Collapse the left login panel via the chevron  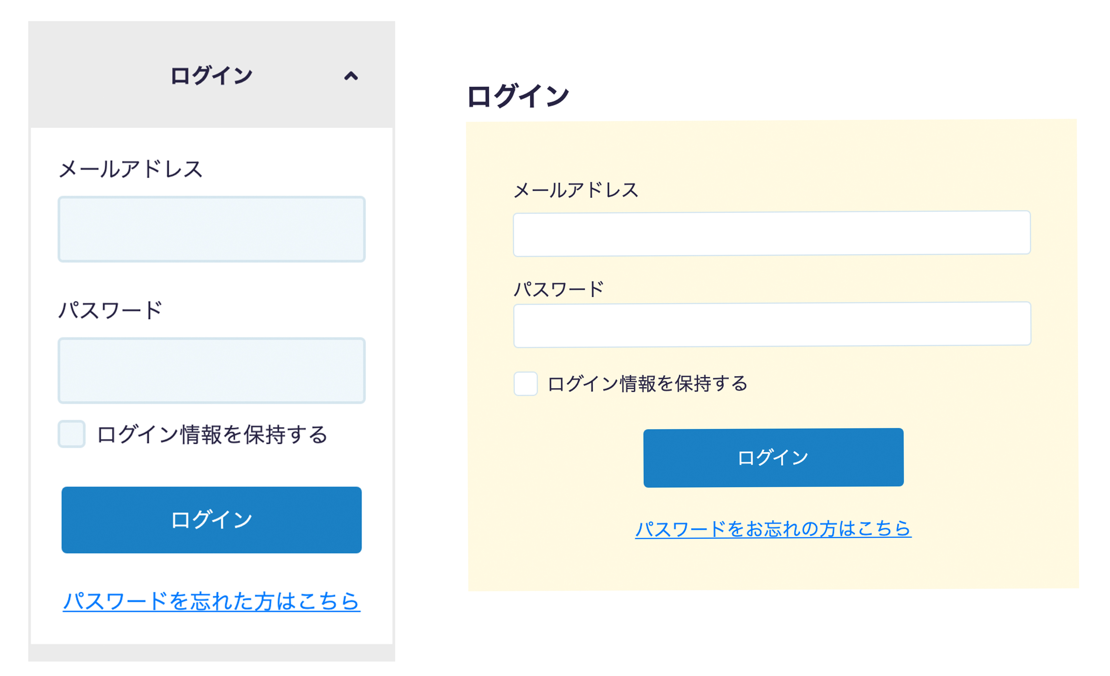coord(351,75)
